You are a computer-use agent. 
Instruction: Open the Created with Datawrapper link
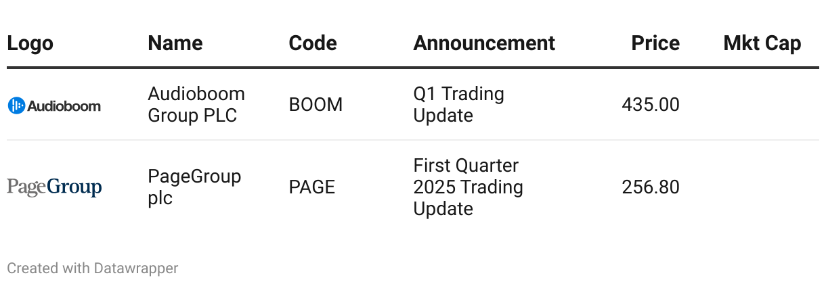(x=93, y=268)
